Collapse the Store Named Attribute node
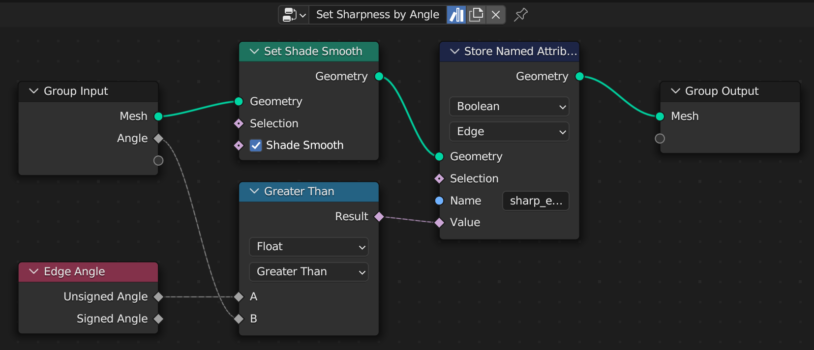 coord(454,51)
